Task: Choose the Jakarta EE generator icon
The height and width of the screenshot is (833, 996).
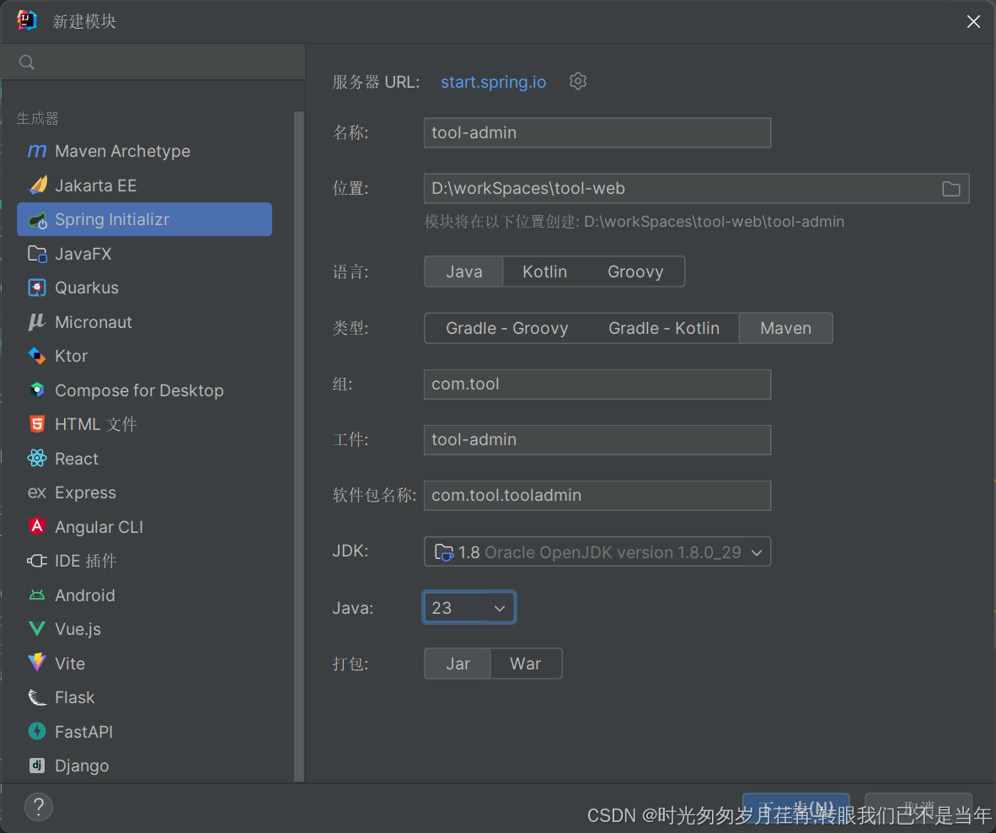Action: click(x=37, y=185)
